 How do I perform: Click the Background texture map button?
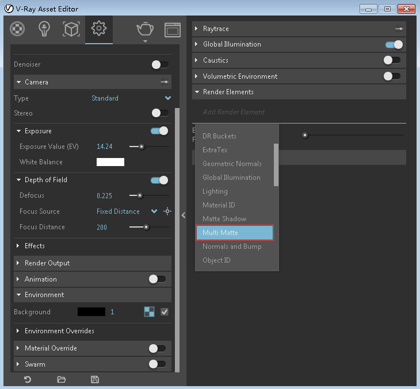click(x=149, y=312)
